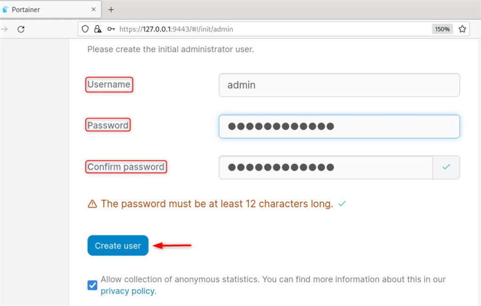
Task: Click the Portainer favicon on the tab
Action: pos(7,9)
